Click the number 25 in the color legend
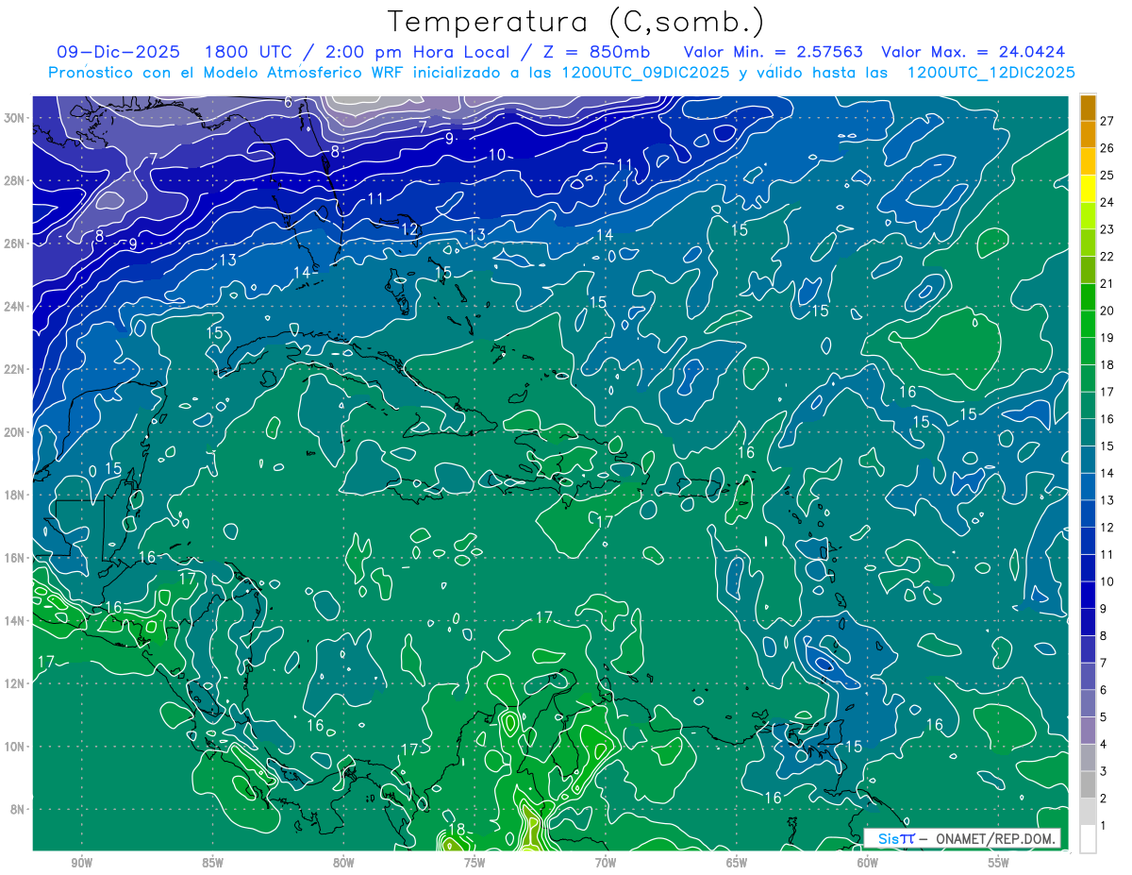The image size is (1132, 875). click(1107, 175)
